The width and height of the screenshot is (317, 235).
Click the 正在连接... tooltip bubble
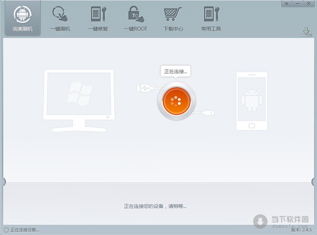click(175, 71)
